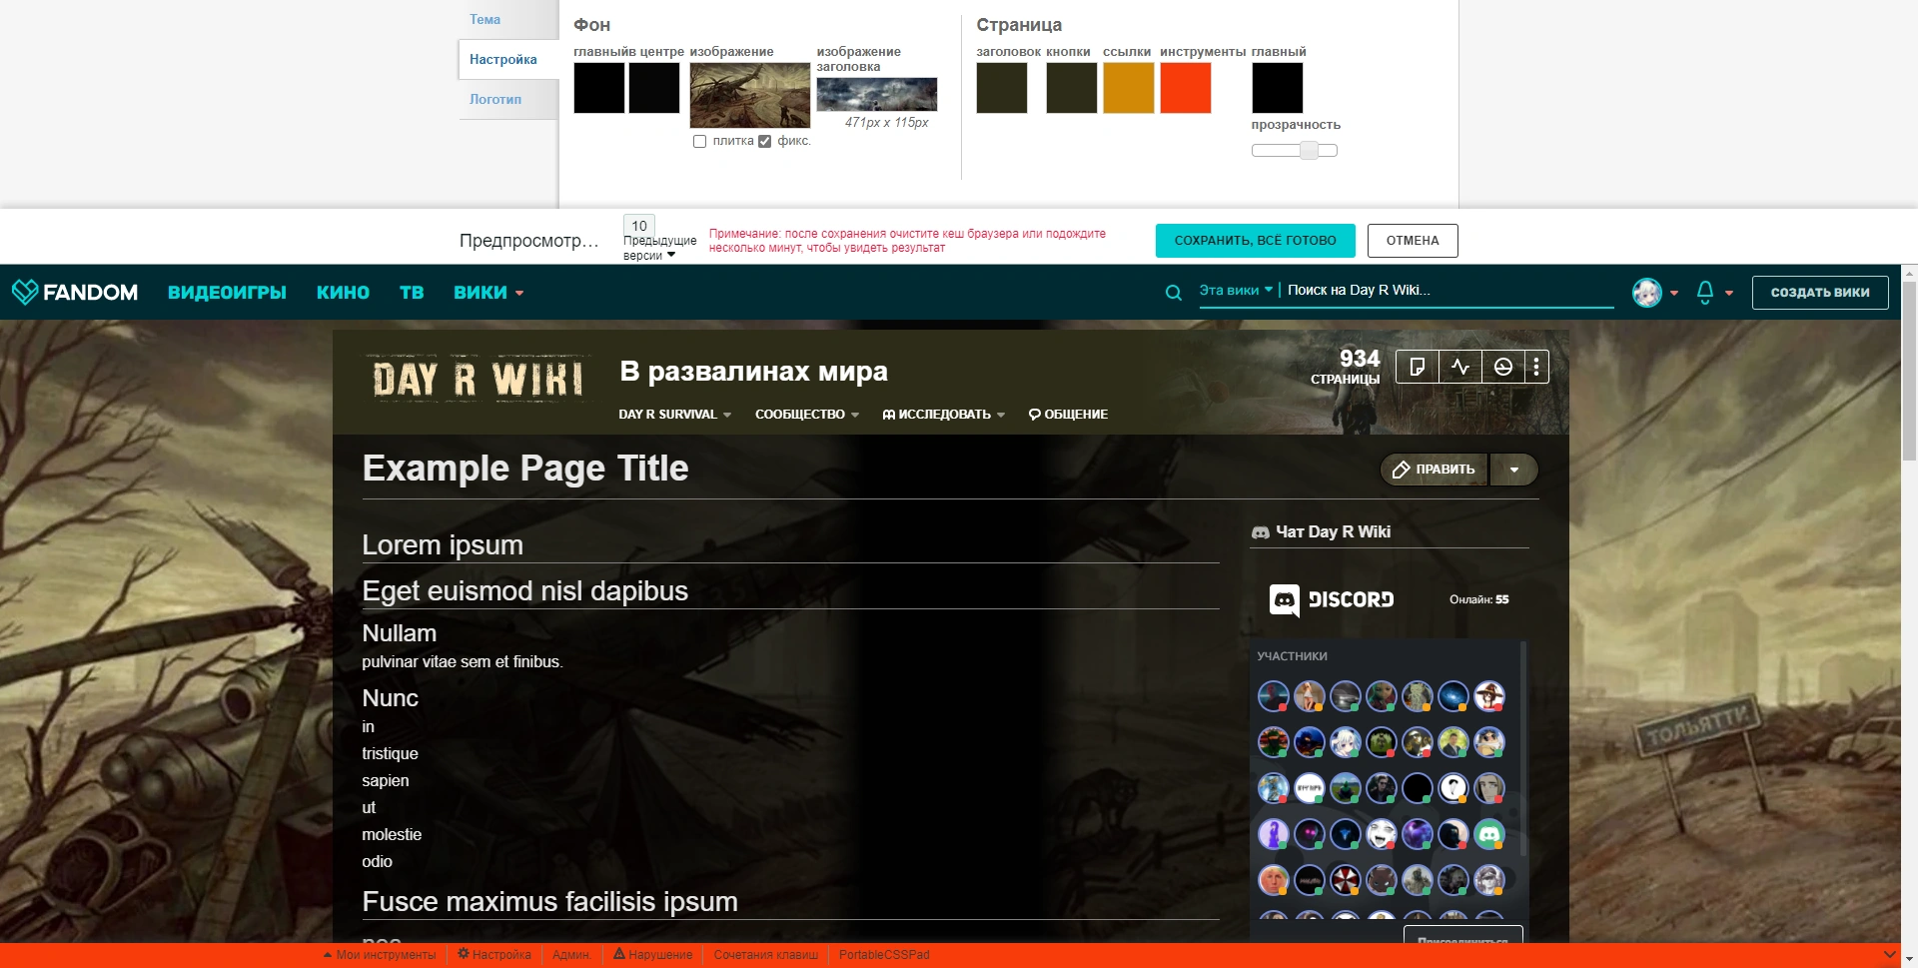Click the 934 страницы page counter

pos(1346,367)
